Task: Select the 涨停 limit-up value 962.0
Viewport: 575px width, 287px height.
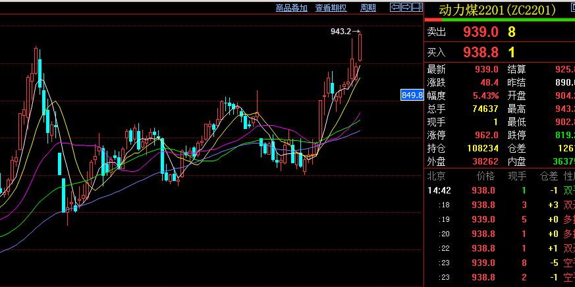Action: click(486, 135)
